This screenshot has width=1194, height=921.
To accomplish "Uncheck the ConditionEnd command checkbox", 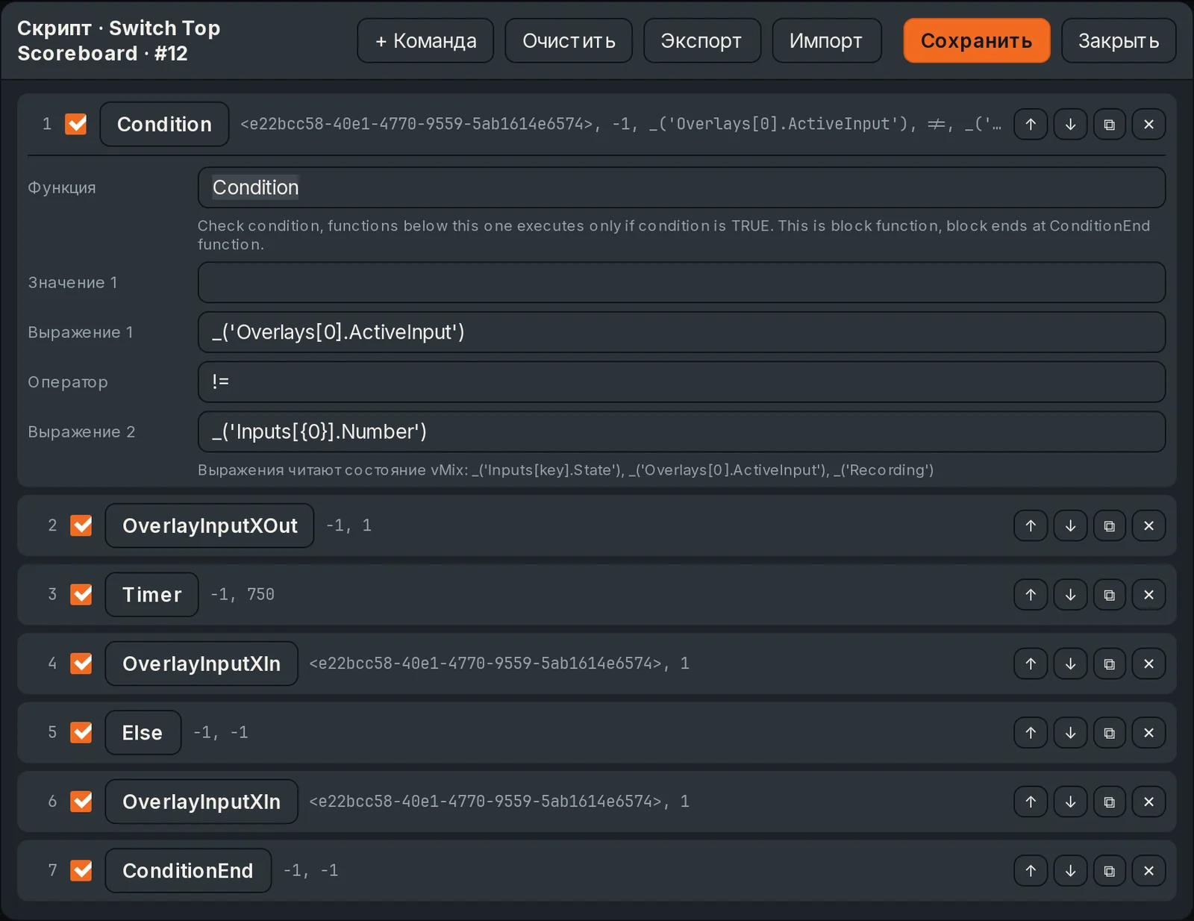I will coord(81,870).
